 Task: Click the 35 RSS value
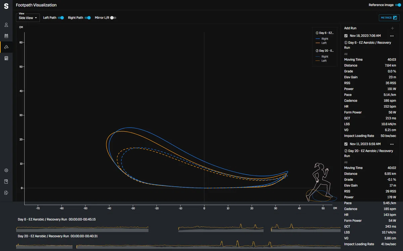click(391, 83)
